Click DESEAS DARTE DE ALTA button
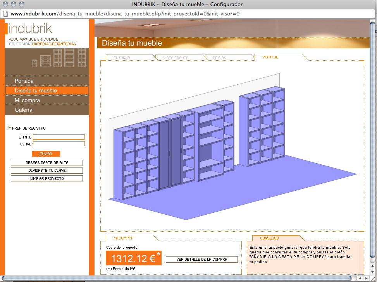This screenshot has width=377, height=282. pyautogui.click(x=47, y=163)
